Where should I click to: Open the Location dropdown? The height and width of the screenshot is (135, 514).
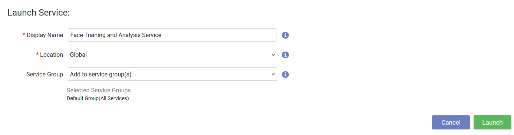[x=172, y=55]
